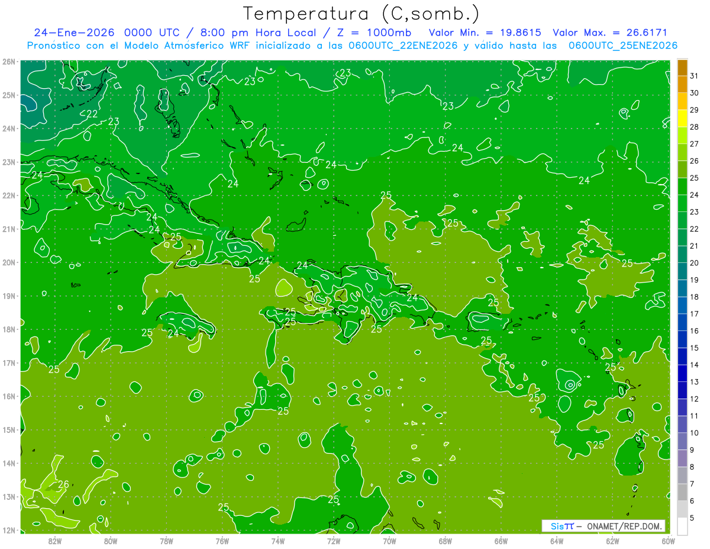Click the color scale label "18"
This screenshot has width=710, height=549.
coord(695,297)
